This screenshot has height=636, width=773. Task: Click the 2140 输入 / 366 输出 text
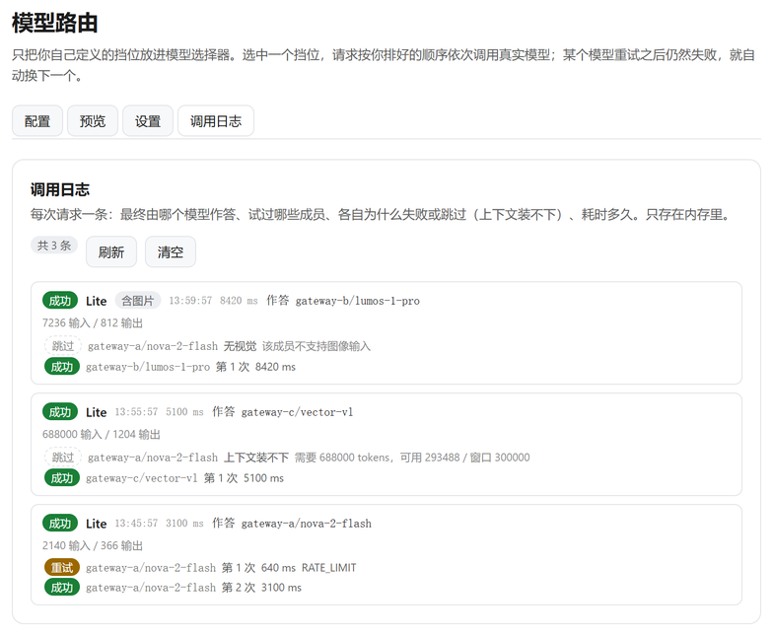(x=93, y=546)
